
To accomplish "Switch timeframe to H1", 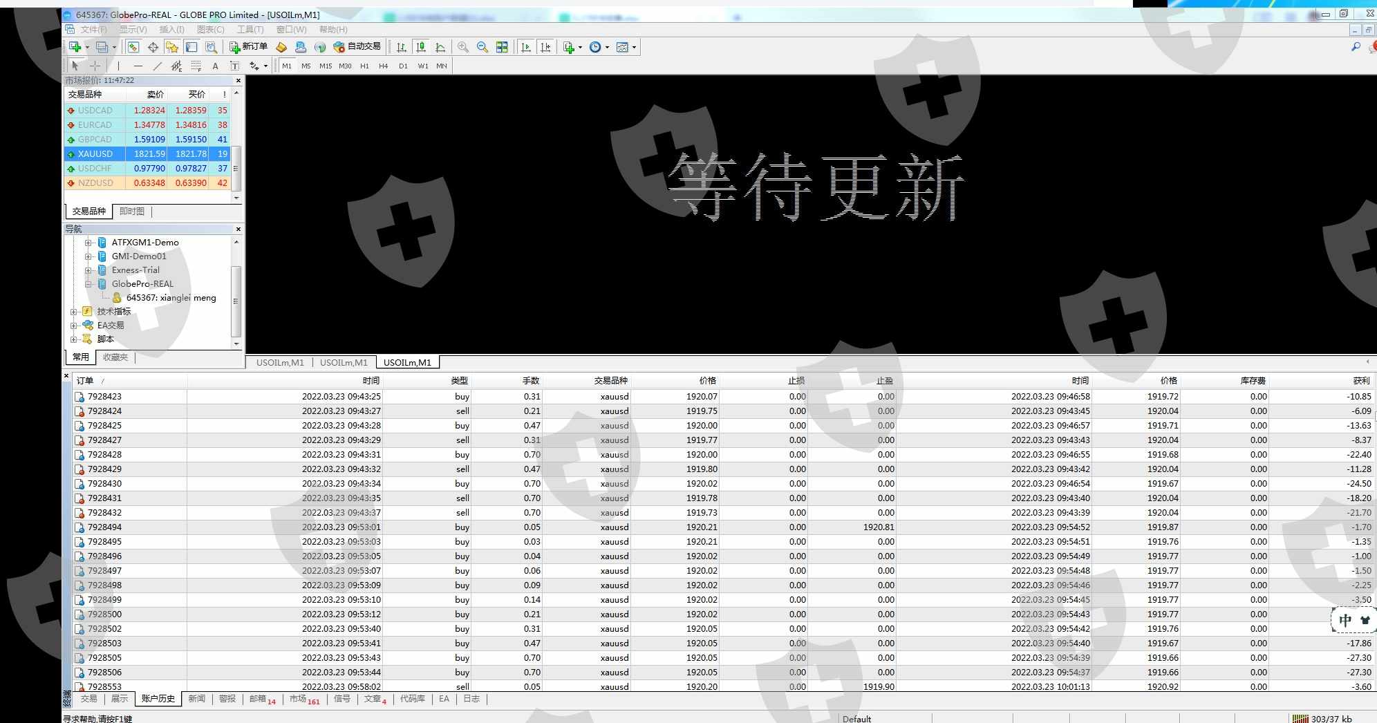I will (x=364, y=66).
